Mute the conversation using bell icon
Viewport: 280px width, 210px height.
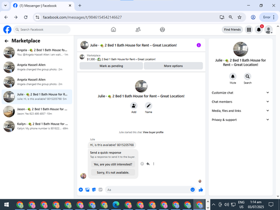point(233,76)
